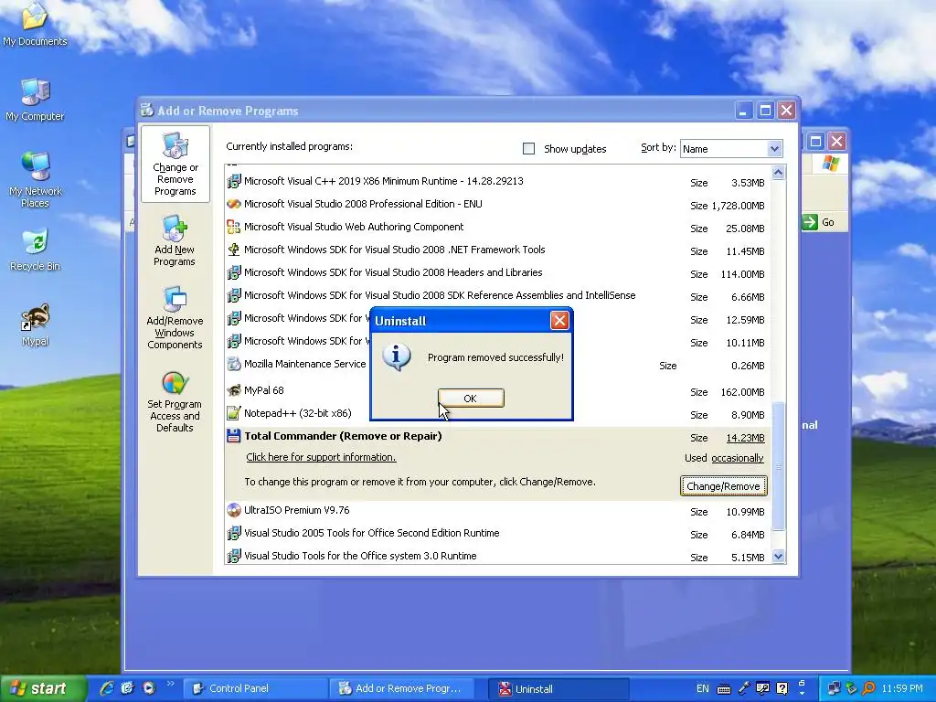
Task: Click the Mozilla Maintenance Service icon
Action: tap(233, 364)
